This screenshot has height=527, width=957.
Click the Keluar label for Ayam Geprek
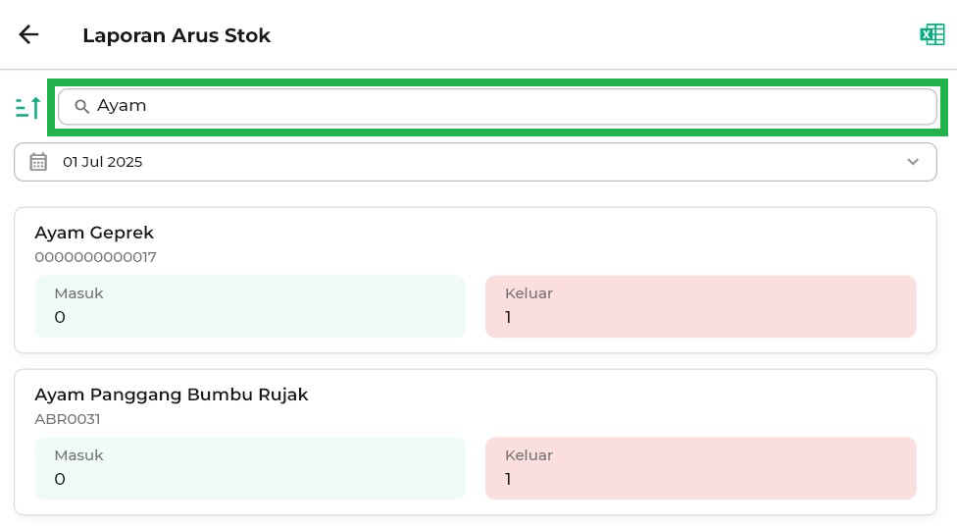pos(529,292)
